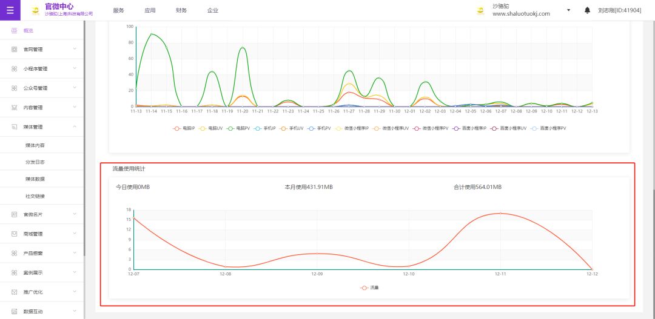Go to 分发日志 submenu link

coord(35,162)
